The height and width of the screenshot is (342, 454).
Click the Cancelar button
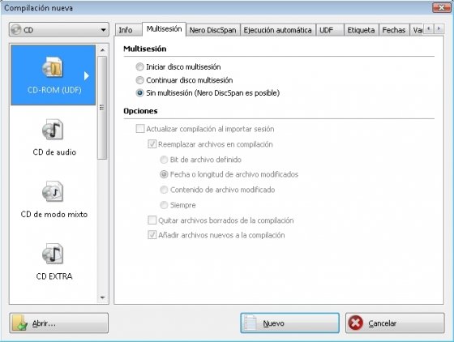tap(395, 323)
